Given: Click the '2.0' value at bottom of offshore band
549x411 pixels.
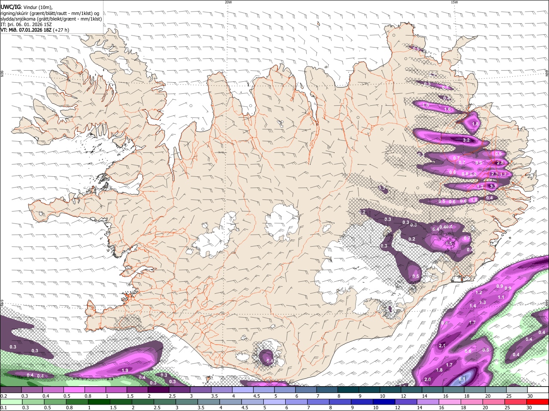Looking at the screenshot, I should coord(428,380).
